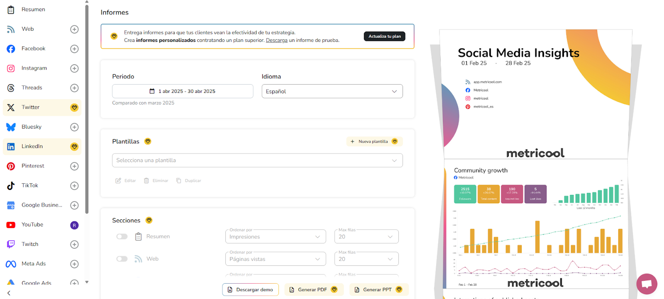Image resolution: width=664 pixels, height=299 pixels.
Task: Toggle the Resumen section switch
Action: pyautogui.click(x=122, y=236)
